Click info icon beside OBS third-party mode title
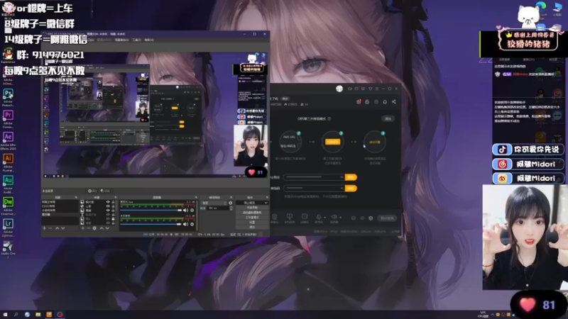The width and height of the screenshot is (568, 319). click(x=329, y=118)
